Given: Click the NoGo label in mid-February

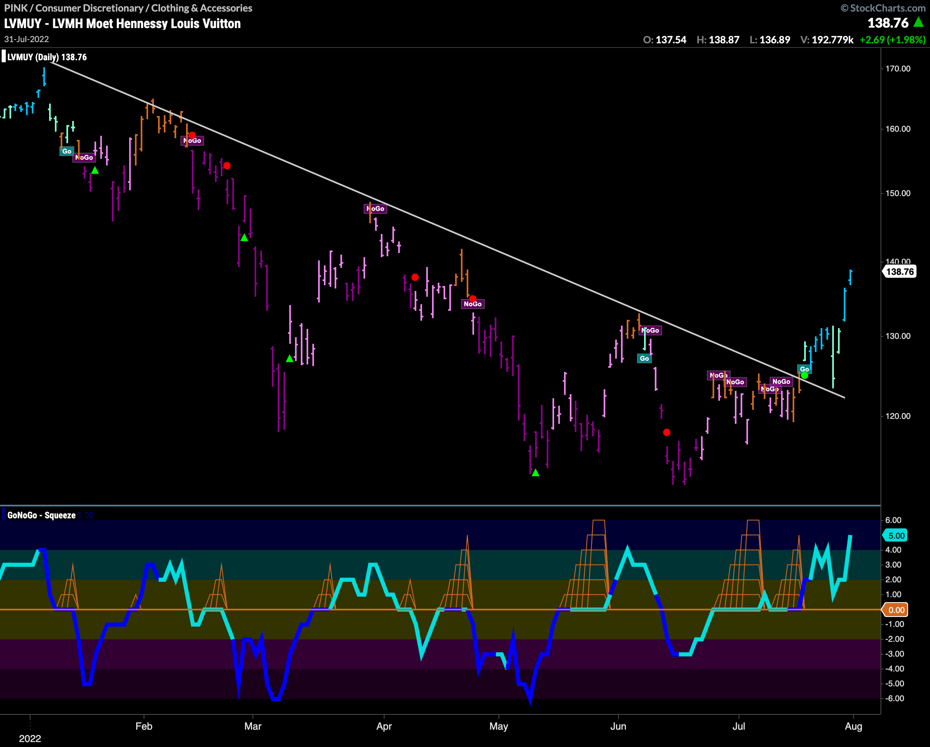Looking at the screenshot, I should tap(192, 141).
